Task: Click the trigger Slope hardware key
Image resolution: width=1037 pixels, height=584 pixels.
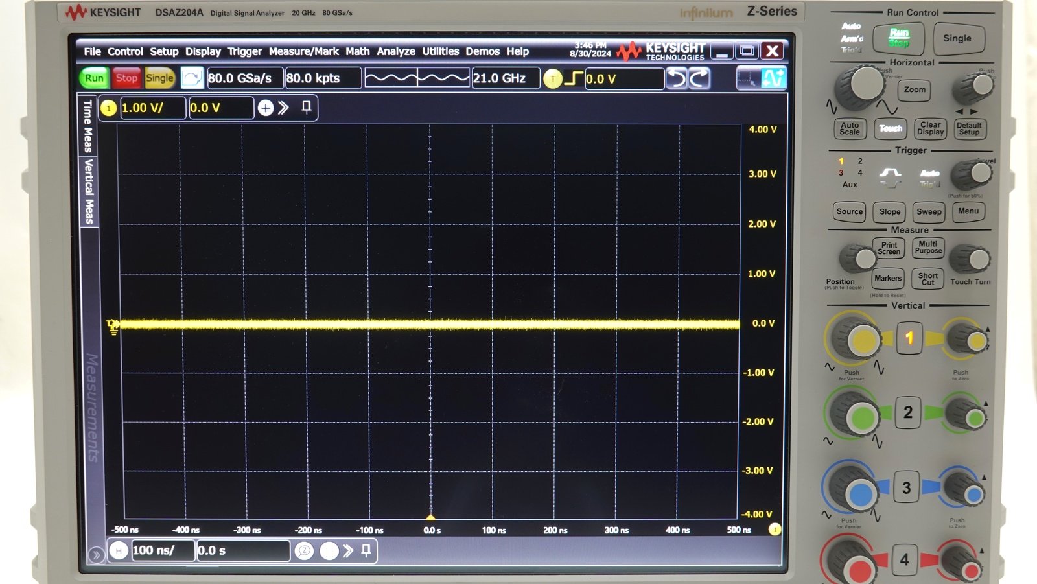Action: pyautogui.click(x=890, y=211)
